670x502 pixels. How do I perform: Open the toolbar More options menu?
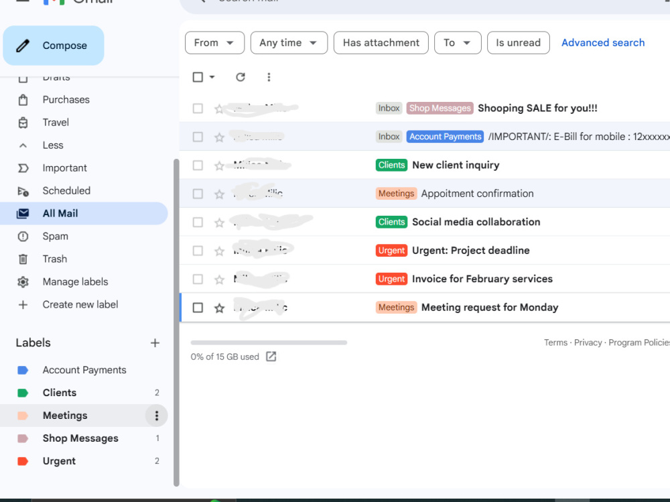click(269, 77)
